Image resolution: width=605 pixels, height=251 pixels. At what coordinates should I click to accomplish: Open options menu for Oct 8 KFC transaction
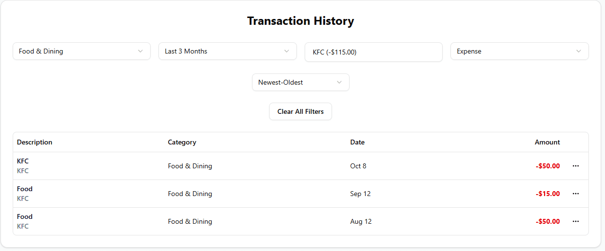(576, 166)
